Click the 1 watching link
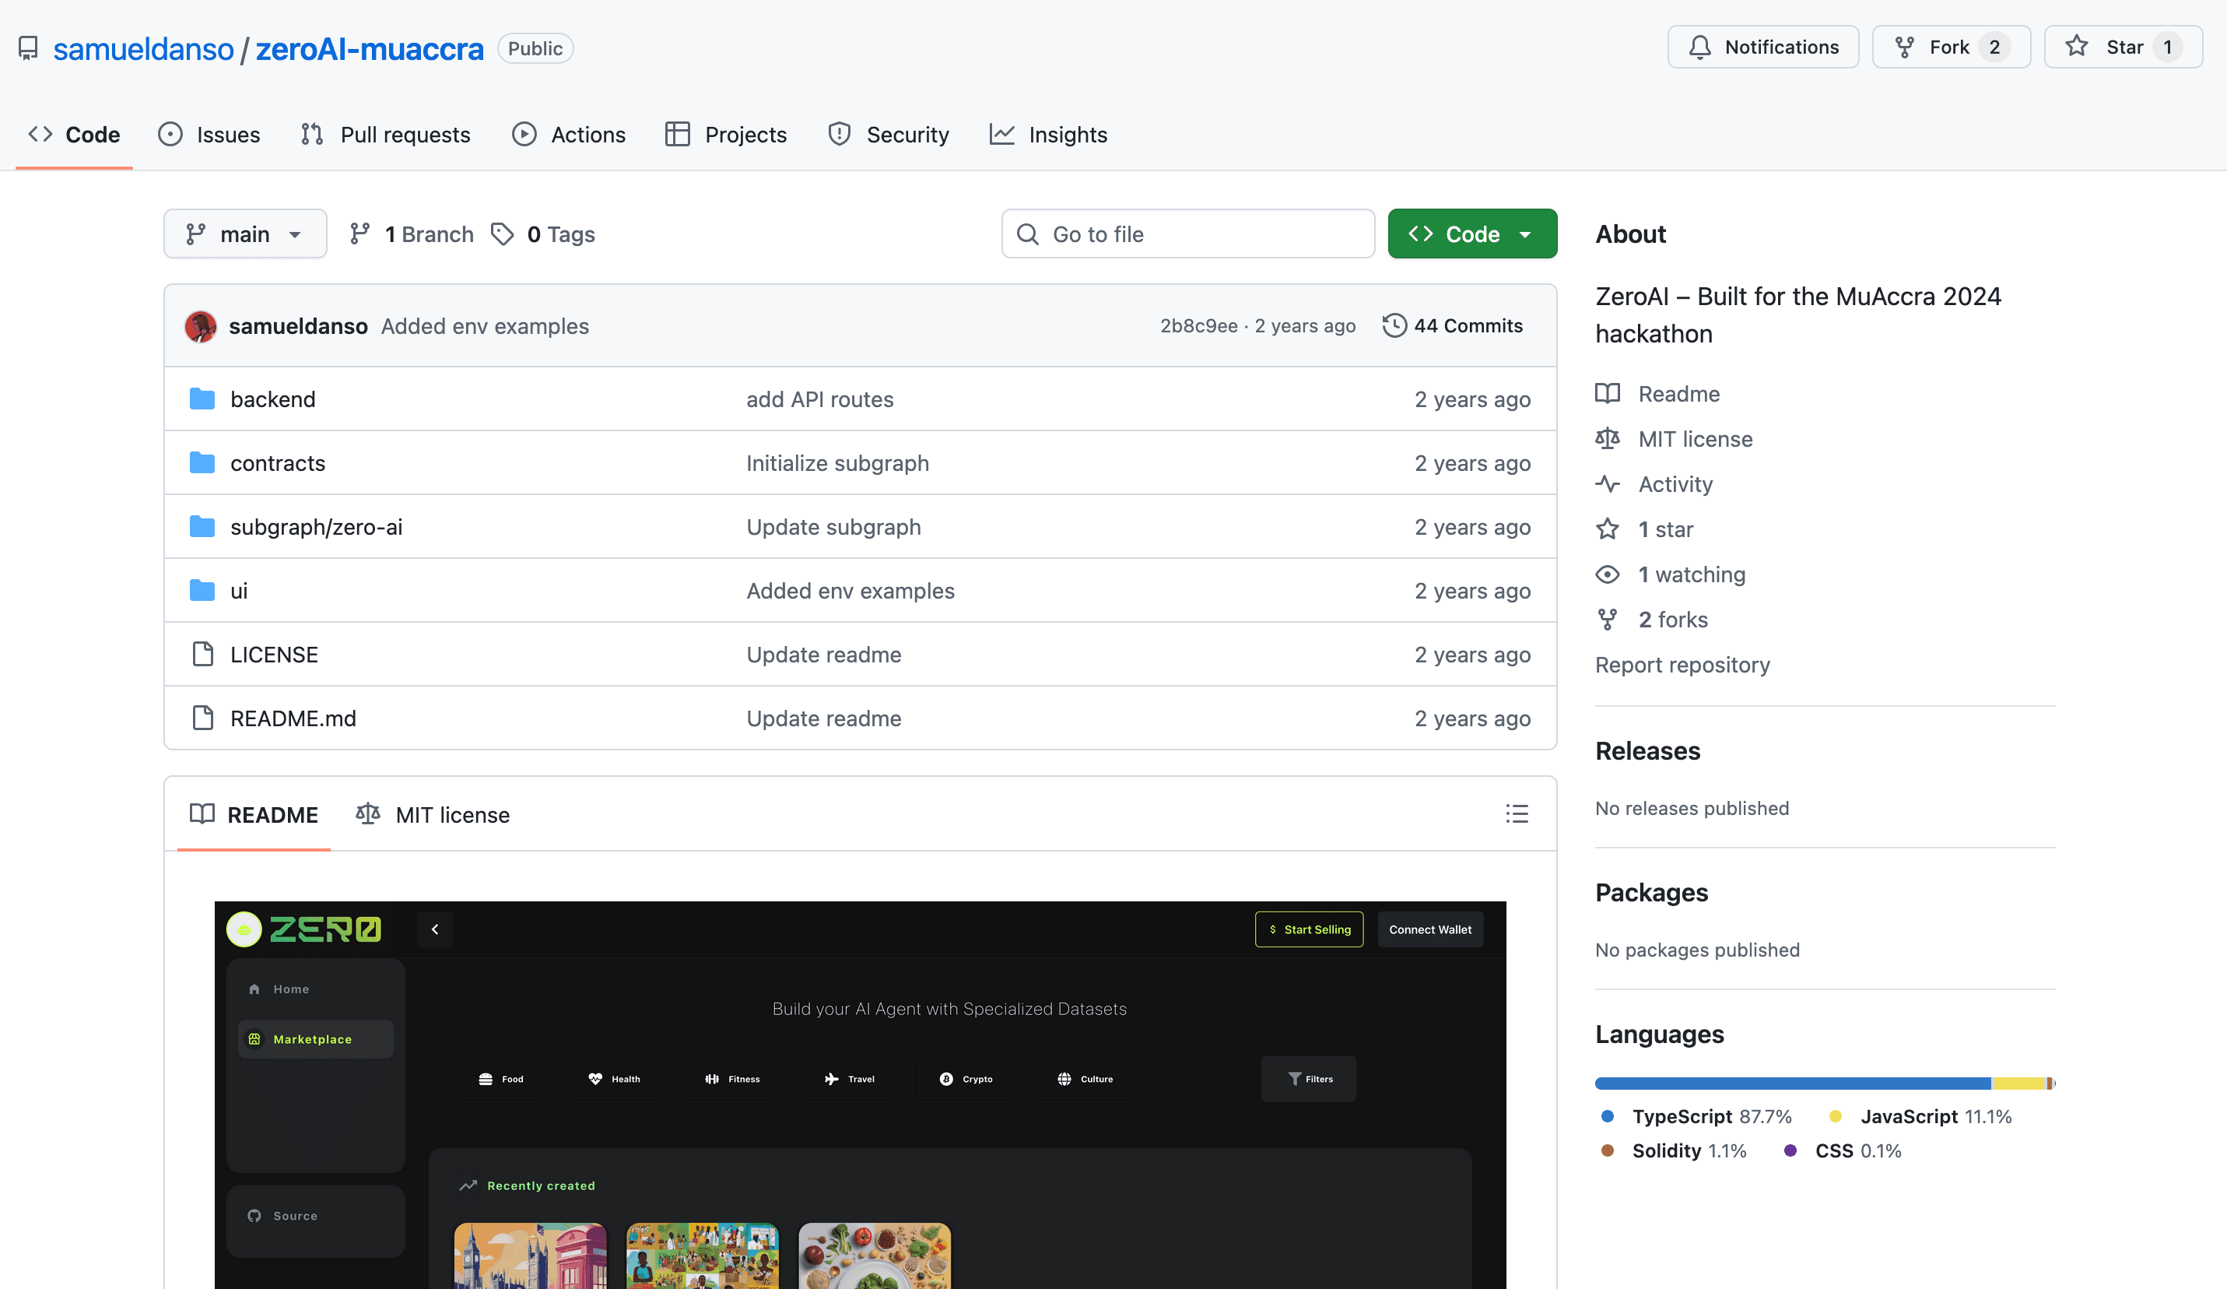This screenshot has height=1289, width=2227. pyautogui.click(x=1692, y=574)
